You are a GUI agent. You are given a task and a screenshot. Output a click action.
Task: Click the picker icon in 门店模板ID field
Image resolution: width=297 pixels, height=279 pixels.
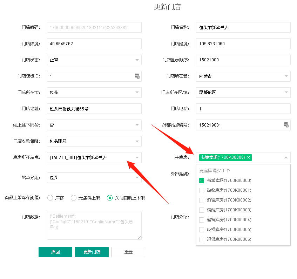point(137,76)
